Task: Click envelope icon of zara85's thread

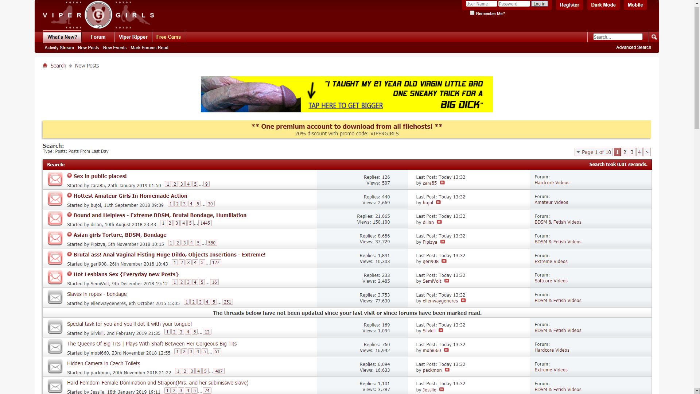Action: [x=55, y=179]
